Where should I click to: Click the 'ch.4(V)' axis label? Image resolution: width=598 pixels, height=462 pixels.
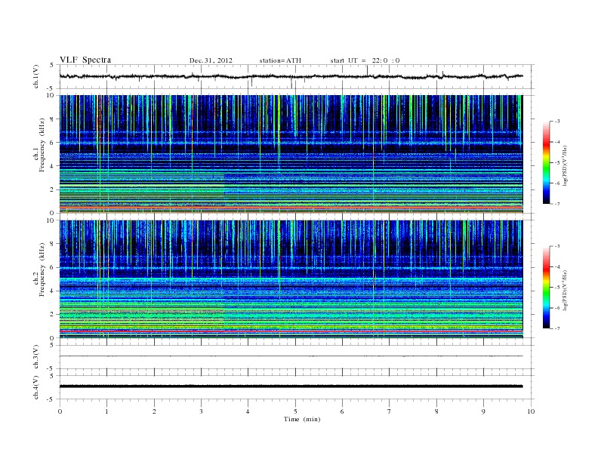point(36,387)
